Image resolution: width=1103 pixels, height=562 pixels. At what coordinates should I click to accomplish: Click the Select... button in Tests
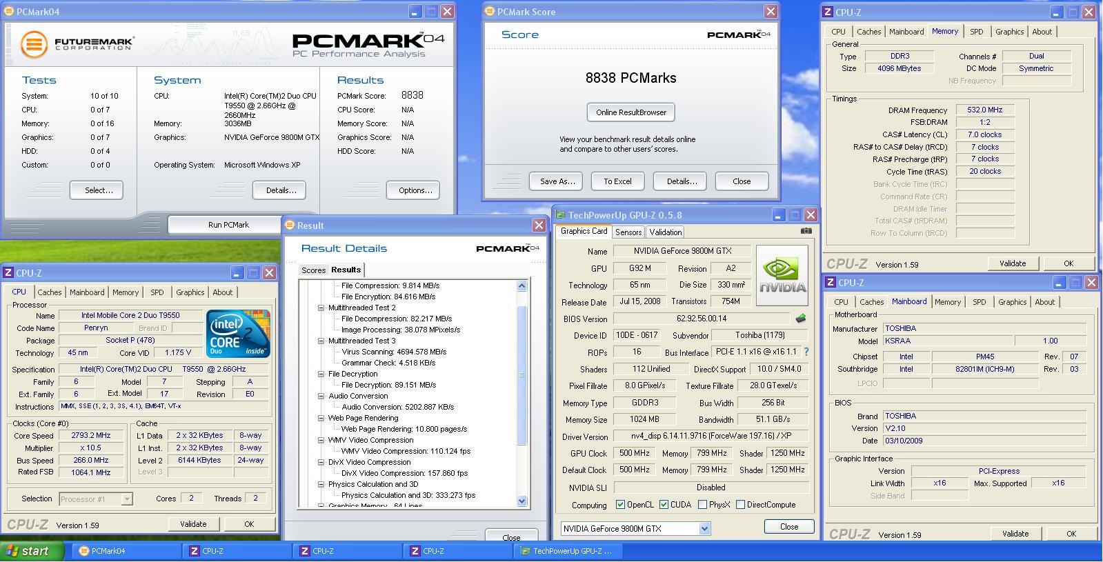[x=97, y=190]
